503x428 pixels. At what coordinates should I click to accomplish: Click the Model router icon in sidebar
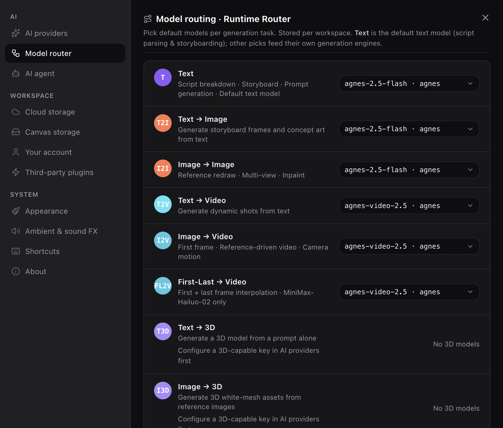16,53
